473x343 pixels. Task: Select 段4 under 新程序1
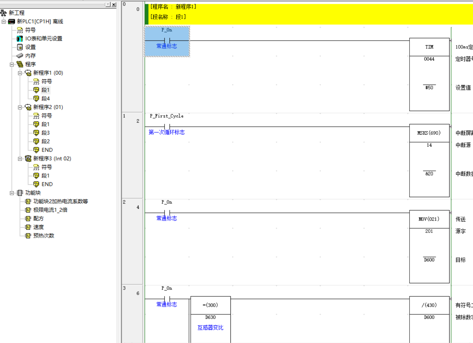45,99
